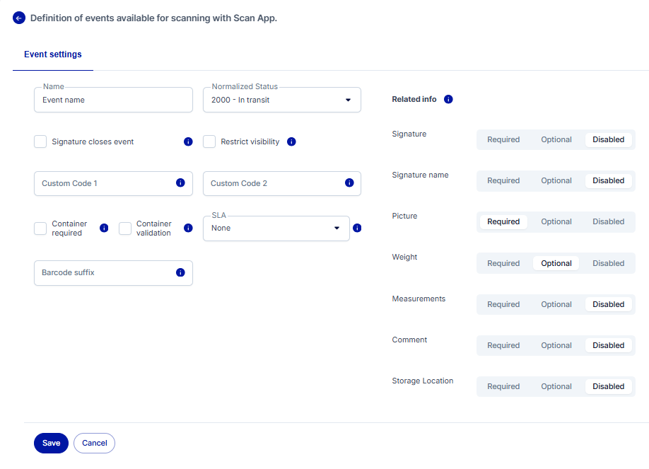Enable the Restrict visibility checkbox
Screen dimensions: 649x469
coord(209,141)
